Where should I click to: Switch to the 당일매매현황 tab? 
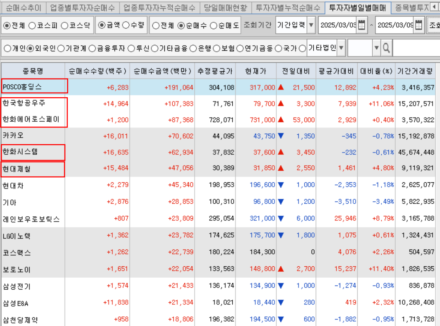pos(226,7)
